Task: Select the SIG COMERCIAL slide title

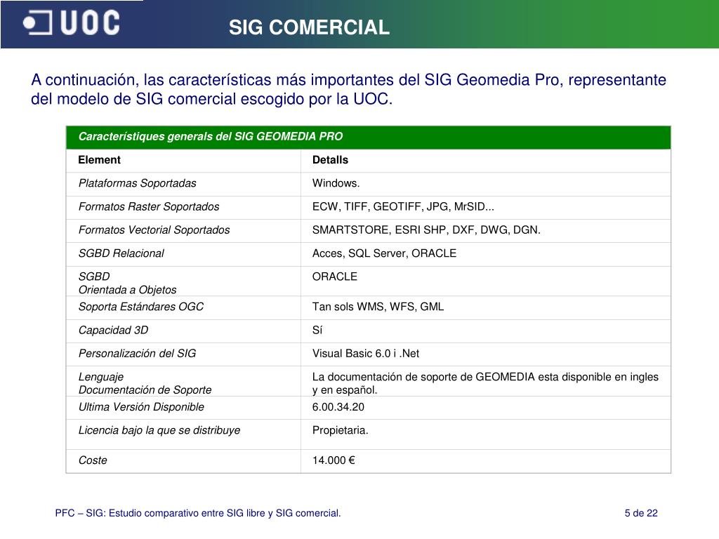Action: pyautogui.click(x=309, y=27)
